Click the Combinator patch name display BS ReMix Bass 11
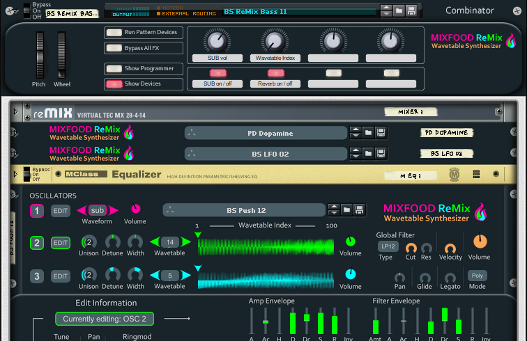527x341 pixels. (x=300, y=12)
